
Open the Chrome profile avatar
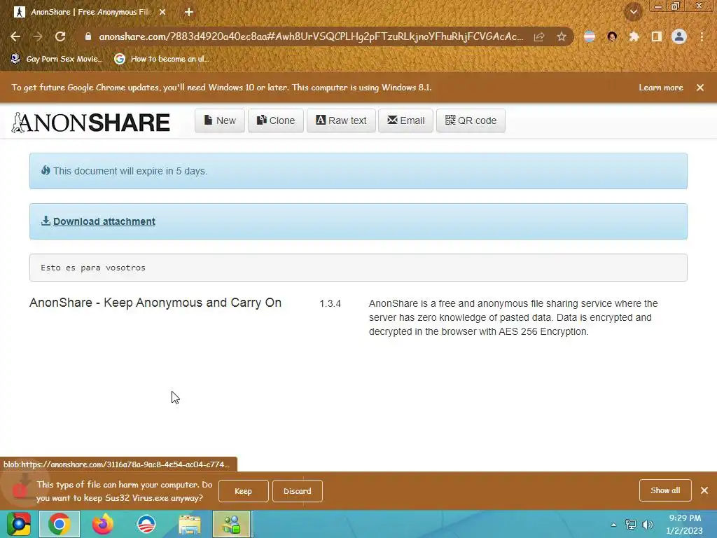[x=679, y=36]
